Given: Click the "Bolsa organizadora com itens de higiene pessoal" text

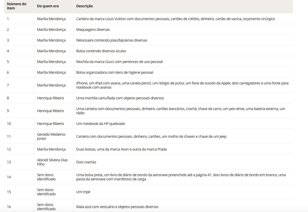Looking at the screenshot, I should [114, 72].
